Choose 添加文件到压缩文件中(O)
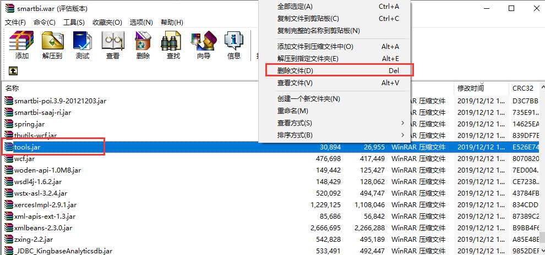Screen dimensions: 545x255 (x=335, y=46)
